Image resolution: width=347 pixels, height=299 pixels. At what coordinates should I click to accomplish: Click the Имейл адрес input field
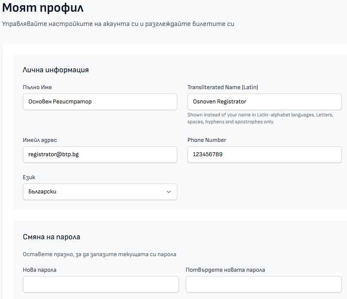[100, 154]
